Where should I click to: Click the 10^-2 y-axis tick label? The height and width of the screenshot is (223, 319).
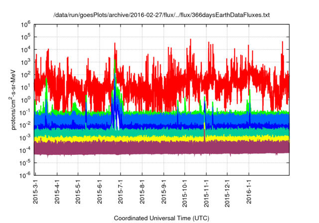click(25, 125)
